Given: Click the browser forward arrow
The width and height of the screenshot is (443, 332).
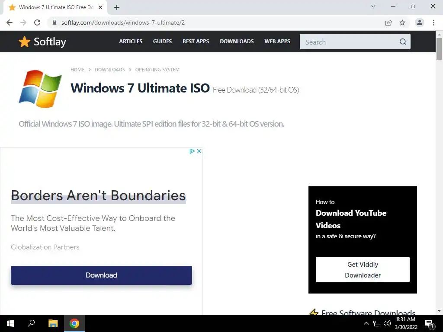Looking at the screenshot, I should point(23,22).
